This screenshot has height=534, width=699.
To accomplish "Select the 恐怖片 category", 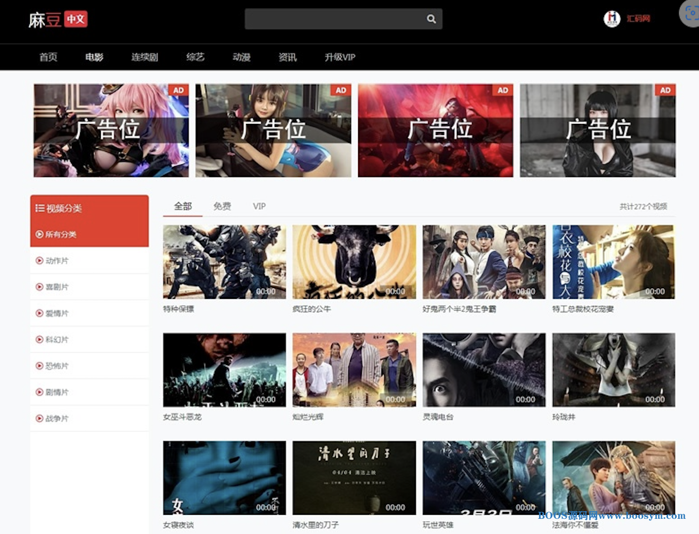I will 90,366.
